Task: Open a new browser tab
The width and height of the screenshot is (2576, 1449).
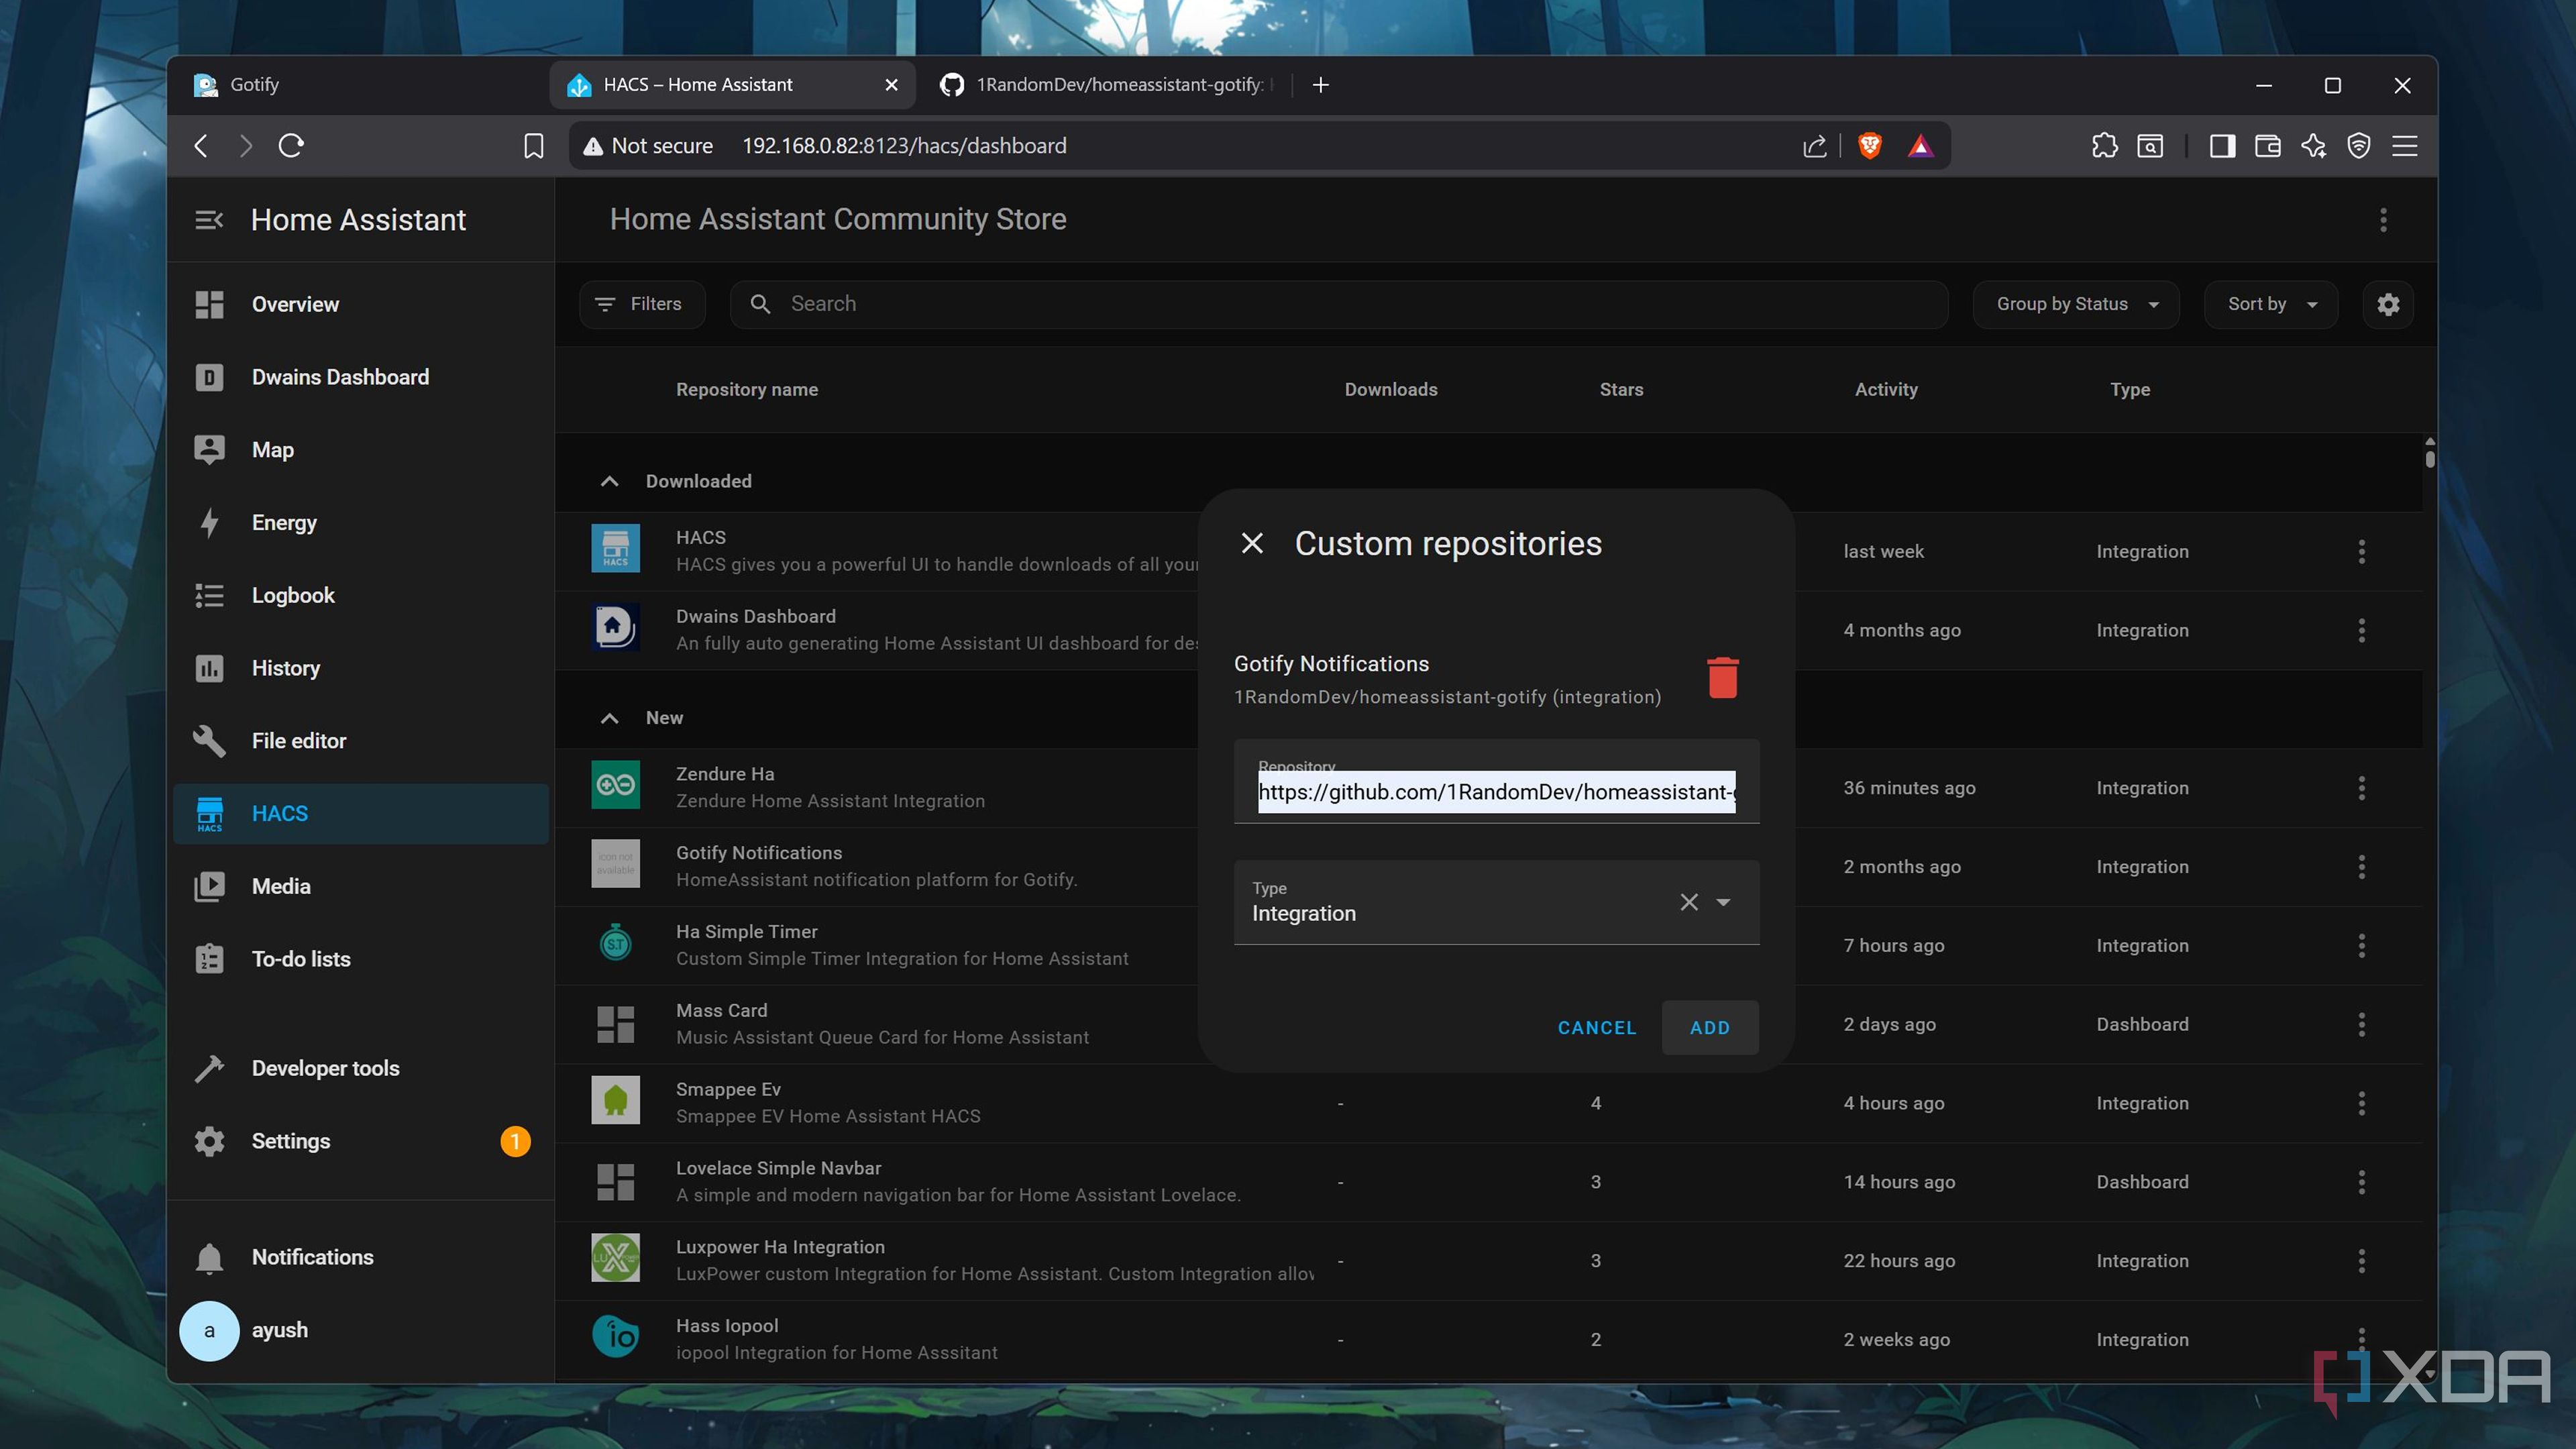Action: point(1321,85)
